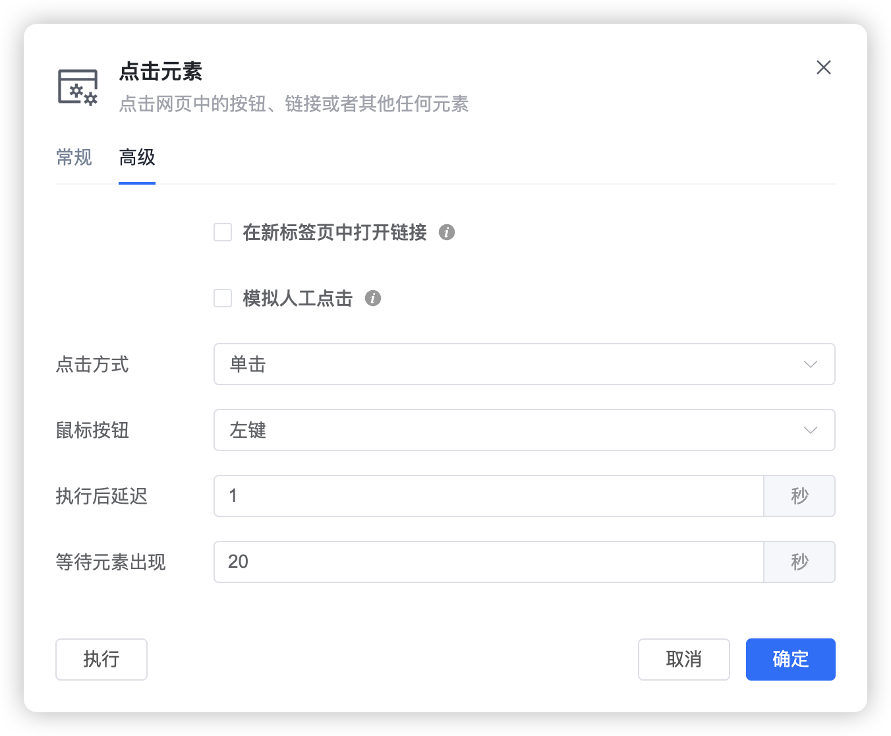Click the 秒 unit beside 等待元素出现
This screenshot has height=736, width=891.
pos(799,562)
